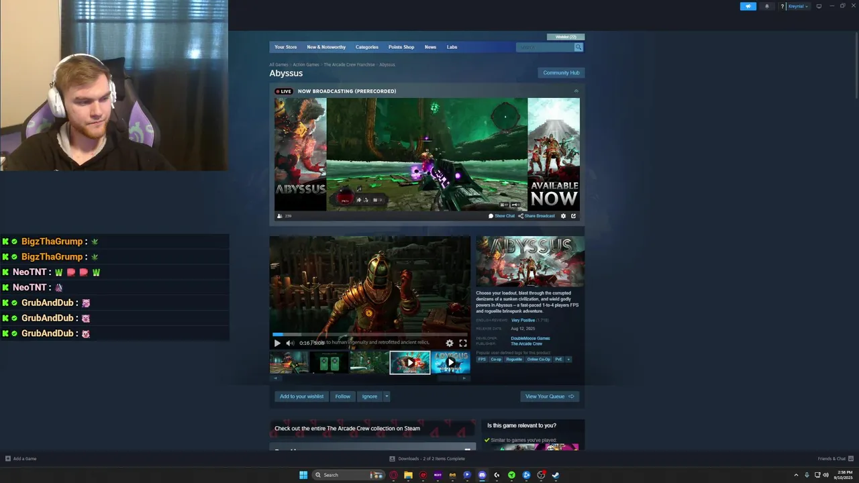The width and height of the screenshot is (859, 483).
Task: Open the News tab
Action: (430, 47)
